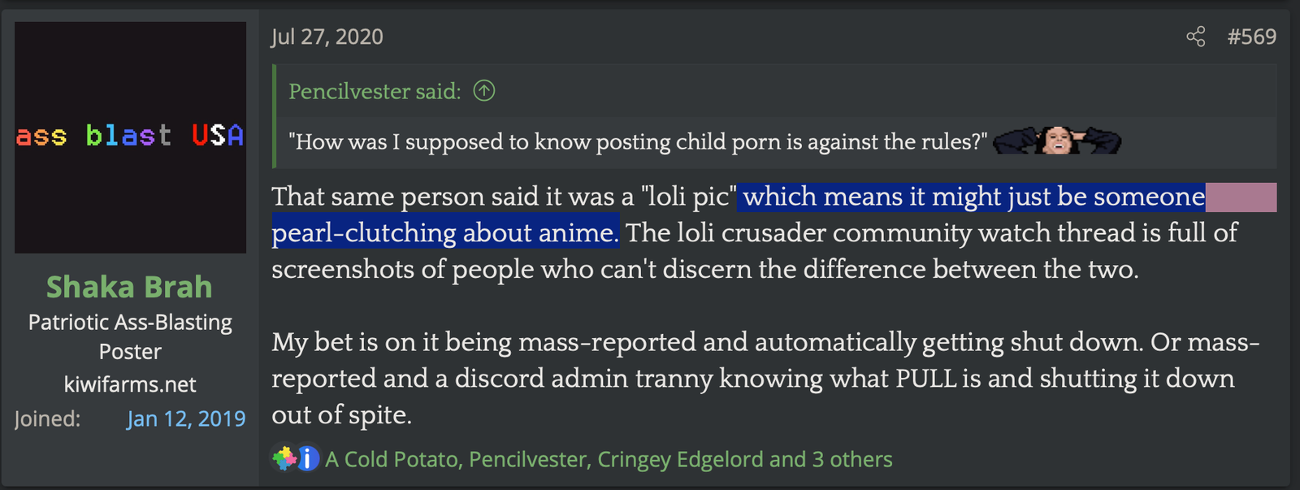This screenshot has width=1300, height=490.
Task: Open Cringey Edgelord's profile from reactions
Action: 680,459
